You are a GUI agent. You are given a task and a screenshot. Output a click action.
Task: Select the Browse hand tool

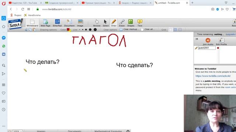point(97,23)
